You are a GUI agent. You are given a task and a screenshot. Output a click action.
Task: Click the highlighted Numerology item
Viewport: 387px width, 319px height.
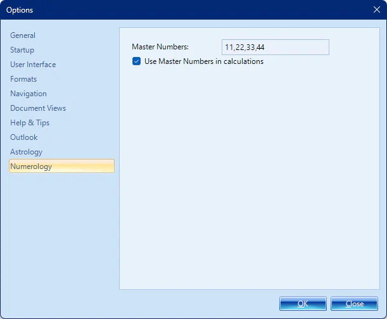click(32, 166)
